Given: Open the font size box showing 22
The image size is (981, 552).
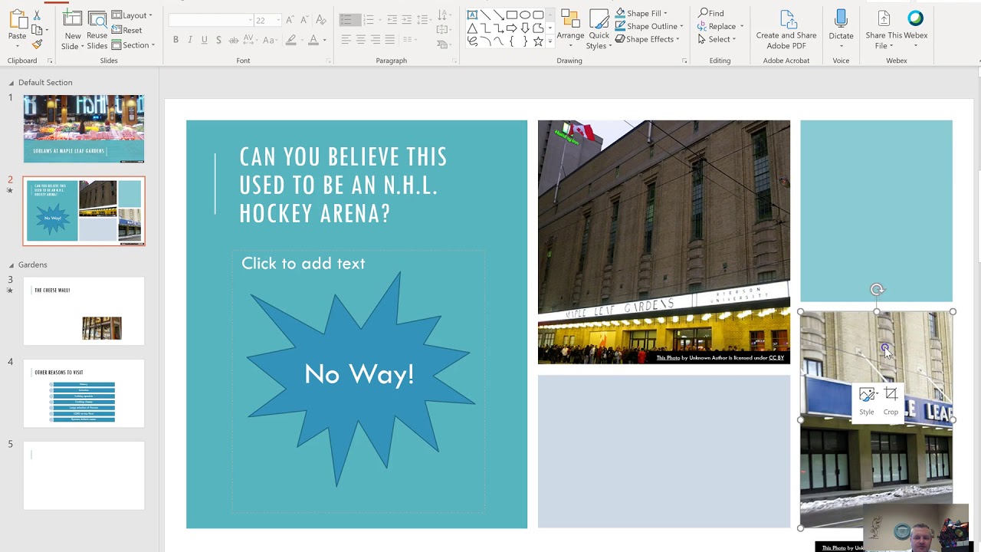Looking at the screenshot, I should pos(267,20).
